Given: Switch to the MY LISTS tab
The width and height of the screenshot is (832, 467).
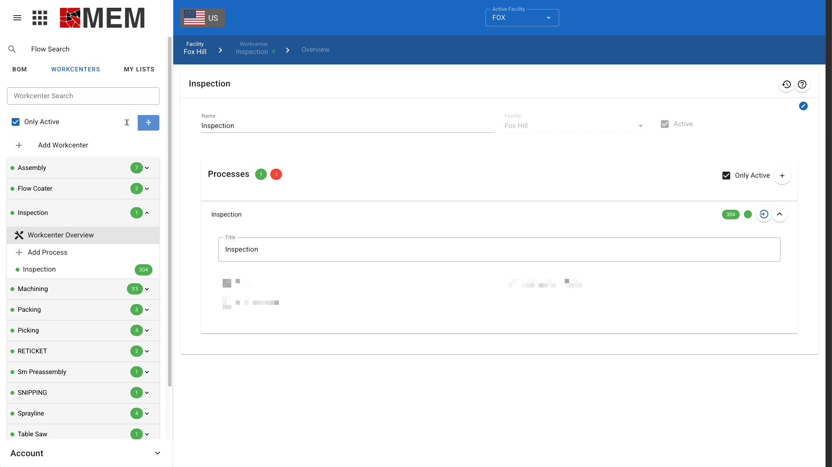Looking at the screenshot, I should 139,69.
